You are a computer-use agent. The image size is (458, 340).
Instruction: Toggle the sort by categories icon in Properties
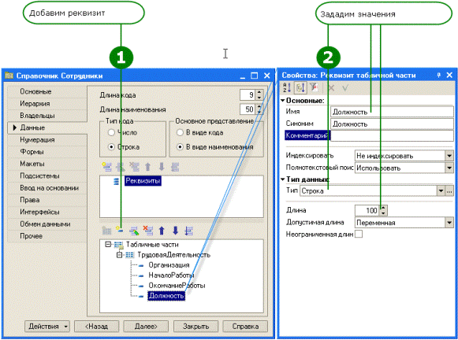300,87
